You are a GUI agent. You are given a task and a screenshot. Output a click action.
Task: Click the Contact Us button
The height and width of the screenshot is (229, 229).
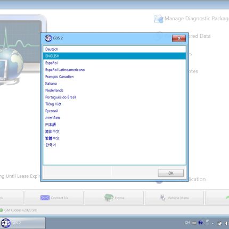coord(54,198)
